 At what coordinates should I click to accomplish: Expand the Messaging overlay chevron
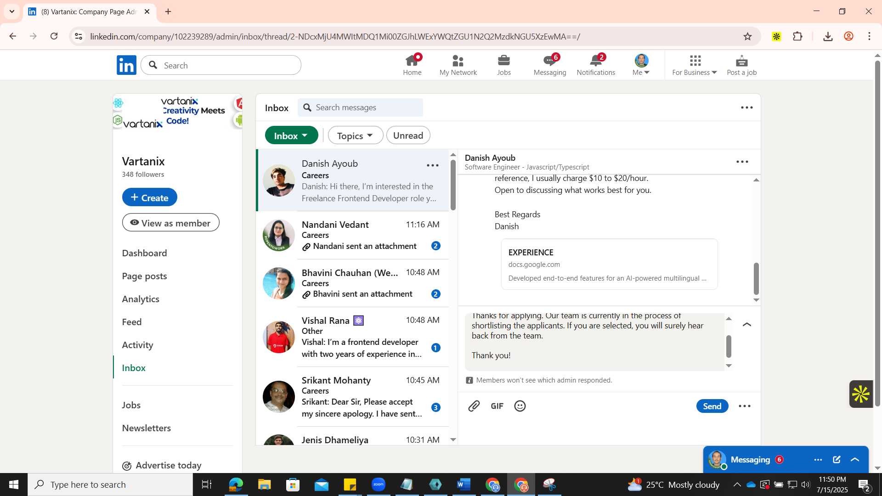(855, 460)
